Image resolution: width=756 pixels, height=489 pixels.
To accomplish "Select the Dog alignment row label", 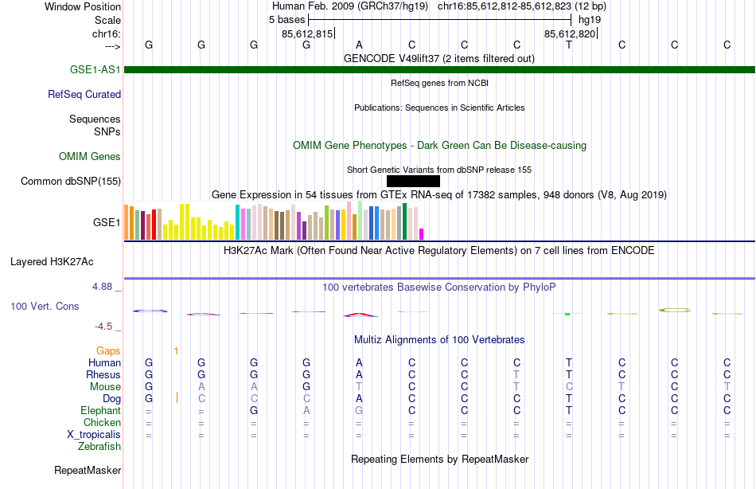I will tap(112, 399).
